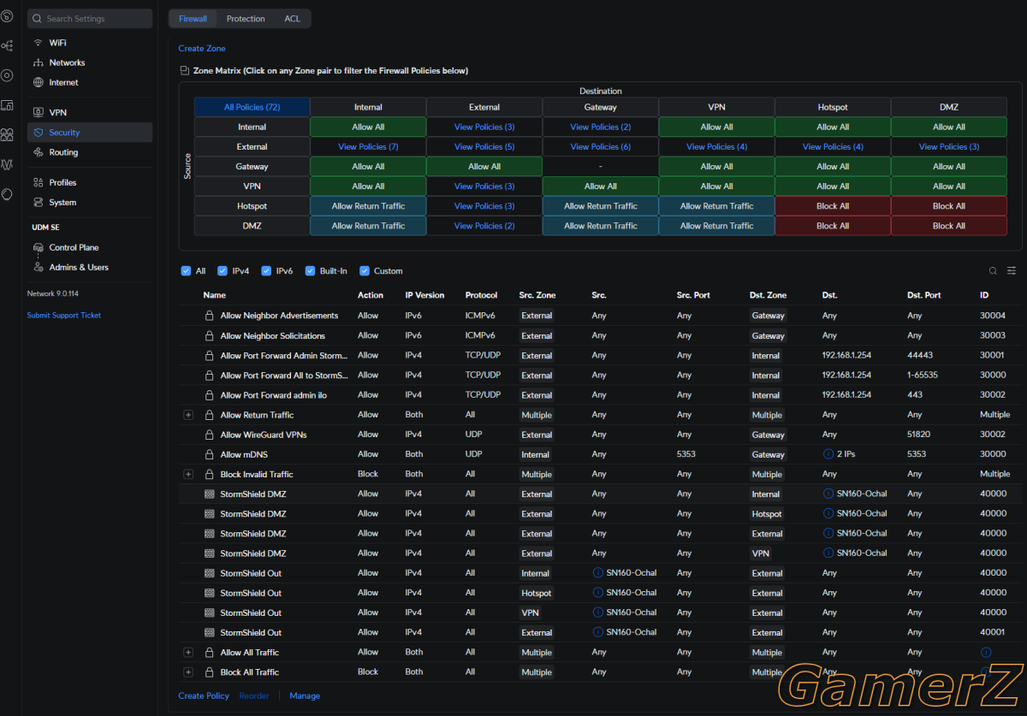Click the Protocol column header
This screenshot has width=1027, height=716.
[481, 295]
